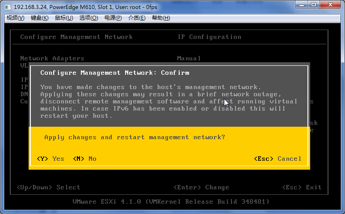Open the 键盘(K) keyboard menu

(x=40, y=18)
